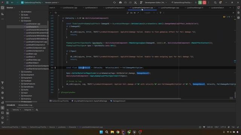
Task: Open the run configuration CarbonGroupTheCity dropdown
Action: (182, 3)
